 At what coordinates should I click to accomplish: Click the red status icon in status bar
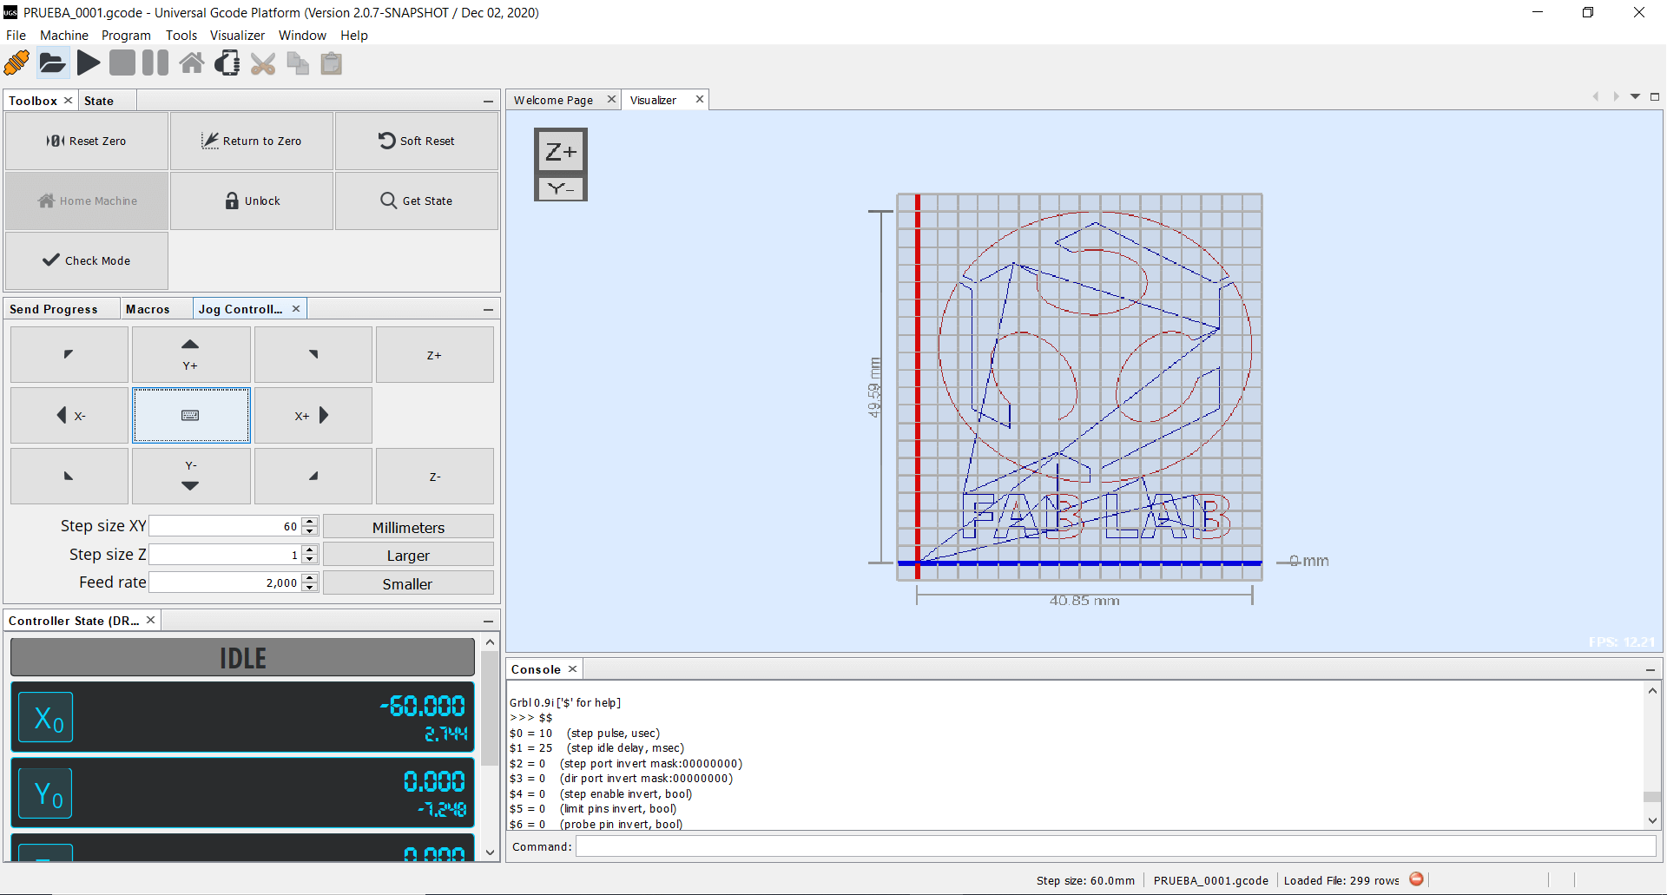(x=1416, y=879)
